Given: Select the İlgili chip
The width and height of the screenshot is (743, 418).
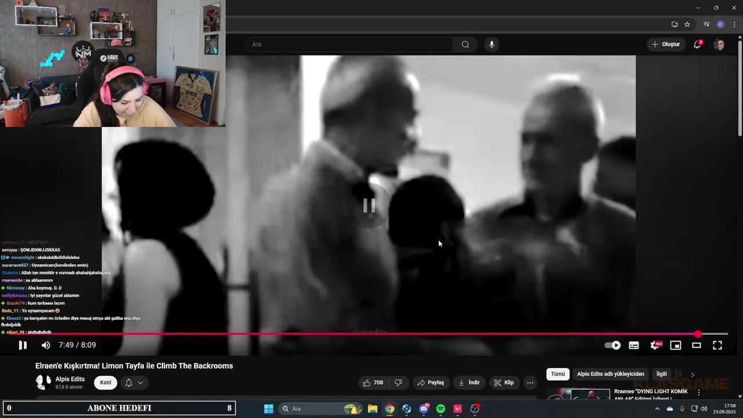Looking at the screenshot, I should [662, 374].
